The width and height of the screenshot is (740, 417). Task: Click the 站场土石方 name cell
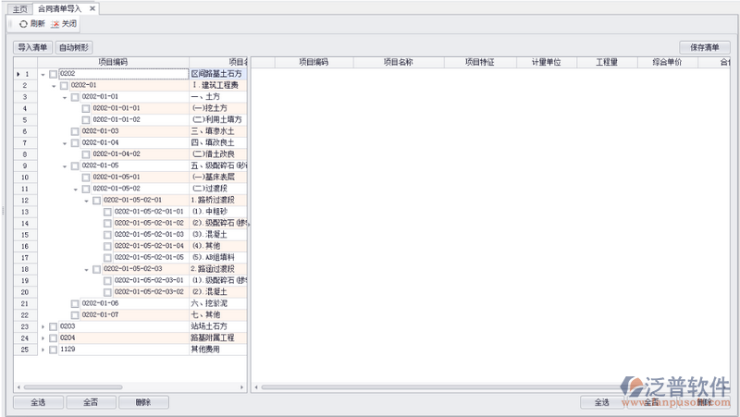[x=218, y=326]
